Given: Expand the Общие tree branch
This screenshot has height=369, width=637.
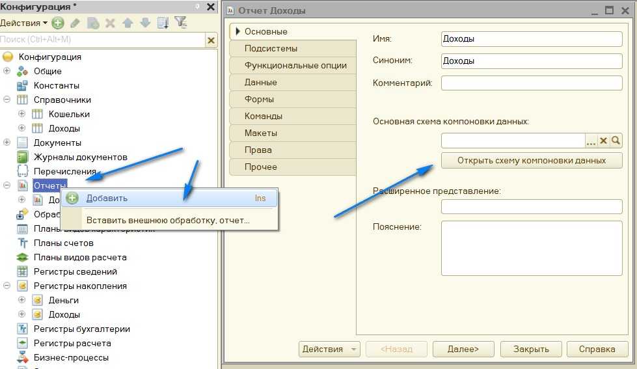Looking at the screenshot, I should pos(7,71).
